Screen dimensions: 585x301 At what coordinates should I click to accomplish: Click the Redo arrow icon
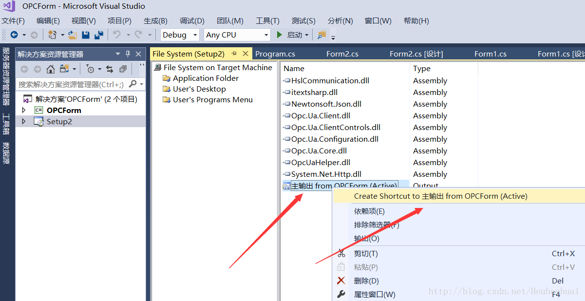(x=138, y=35)
